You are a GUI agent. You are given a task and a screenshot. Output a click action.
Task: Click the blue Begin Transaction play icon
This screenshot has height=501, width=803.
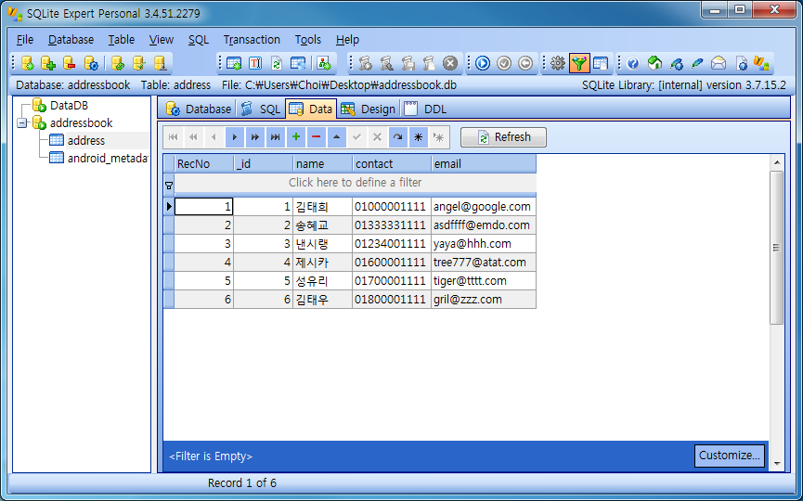[483, 63]
